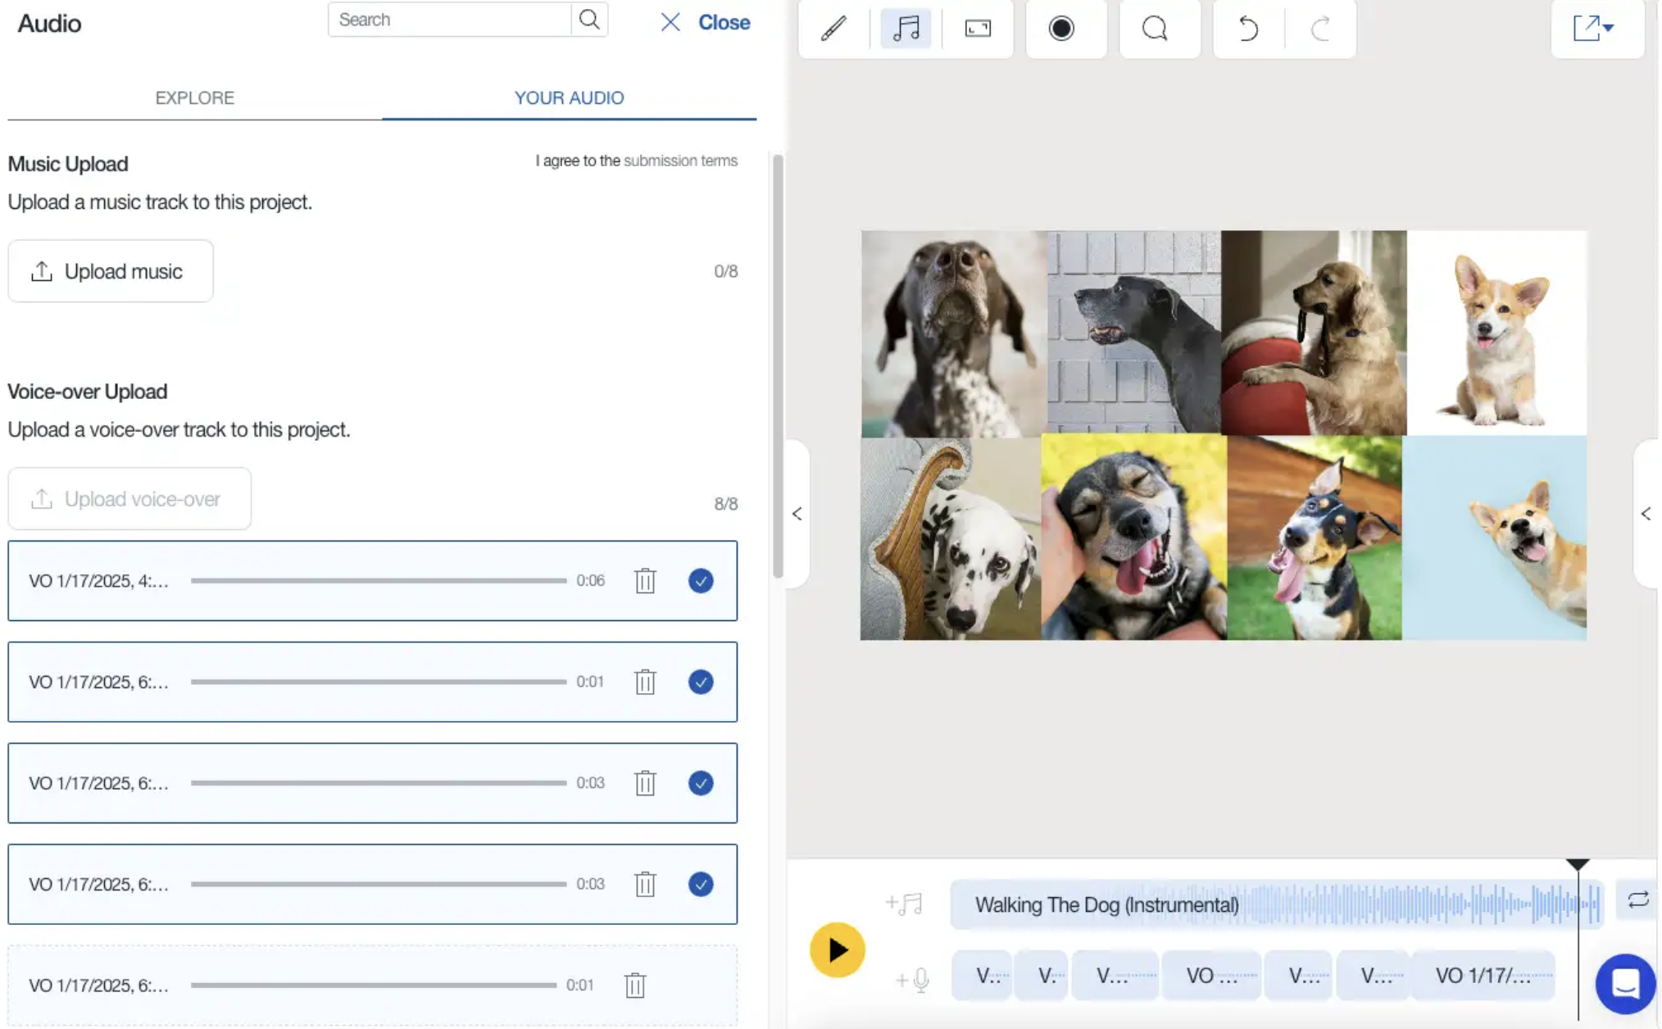Click the record circle icon
Image resolution: width=1662 pixels, height=1029 pixels.
coord(1061,29)
